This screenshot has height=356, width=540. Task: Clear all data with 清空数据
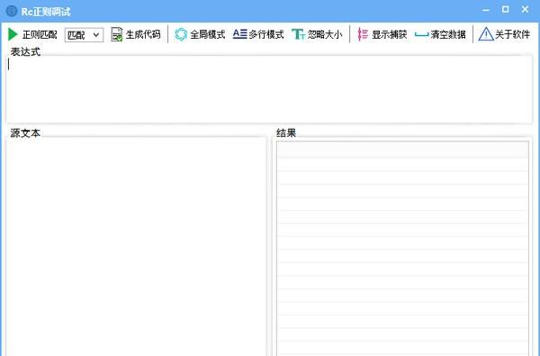(440, 34)
